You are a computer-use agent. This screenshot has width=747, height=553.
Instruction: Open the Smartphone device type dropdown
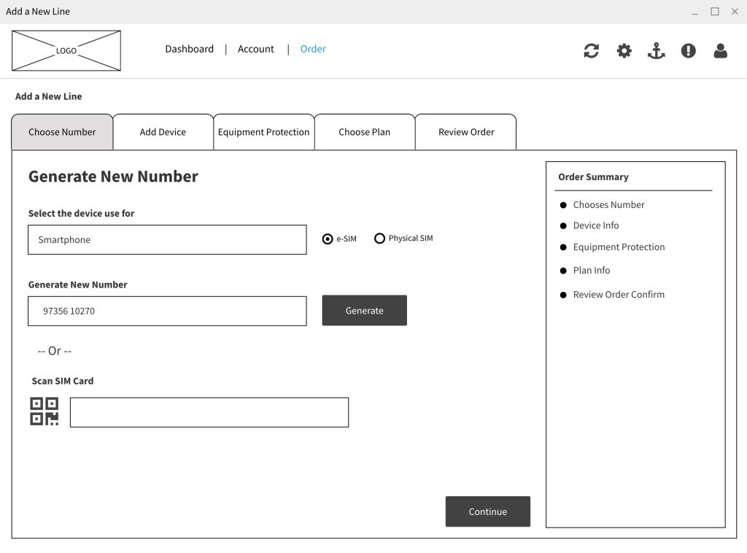click(x=167, y=240)
